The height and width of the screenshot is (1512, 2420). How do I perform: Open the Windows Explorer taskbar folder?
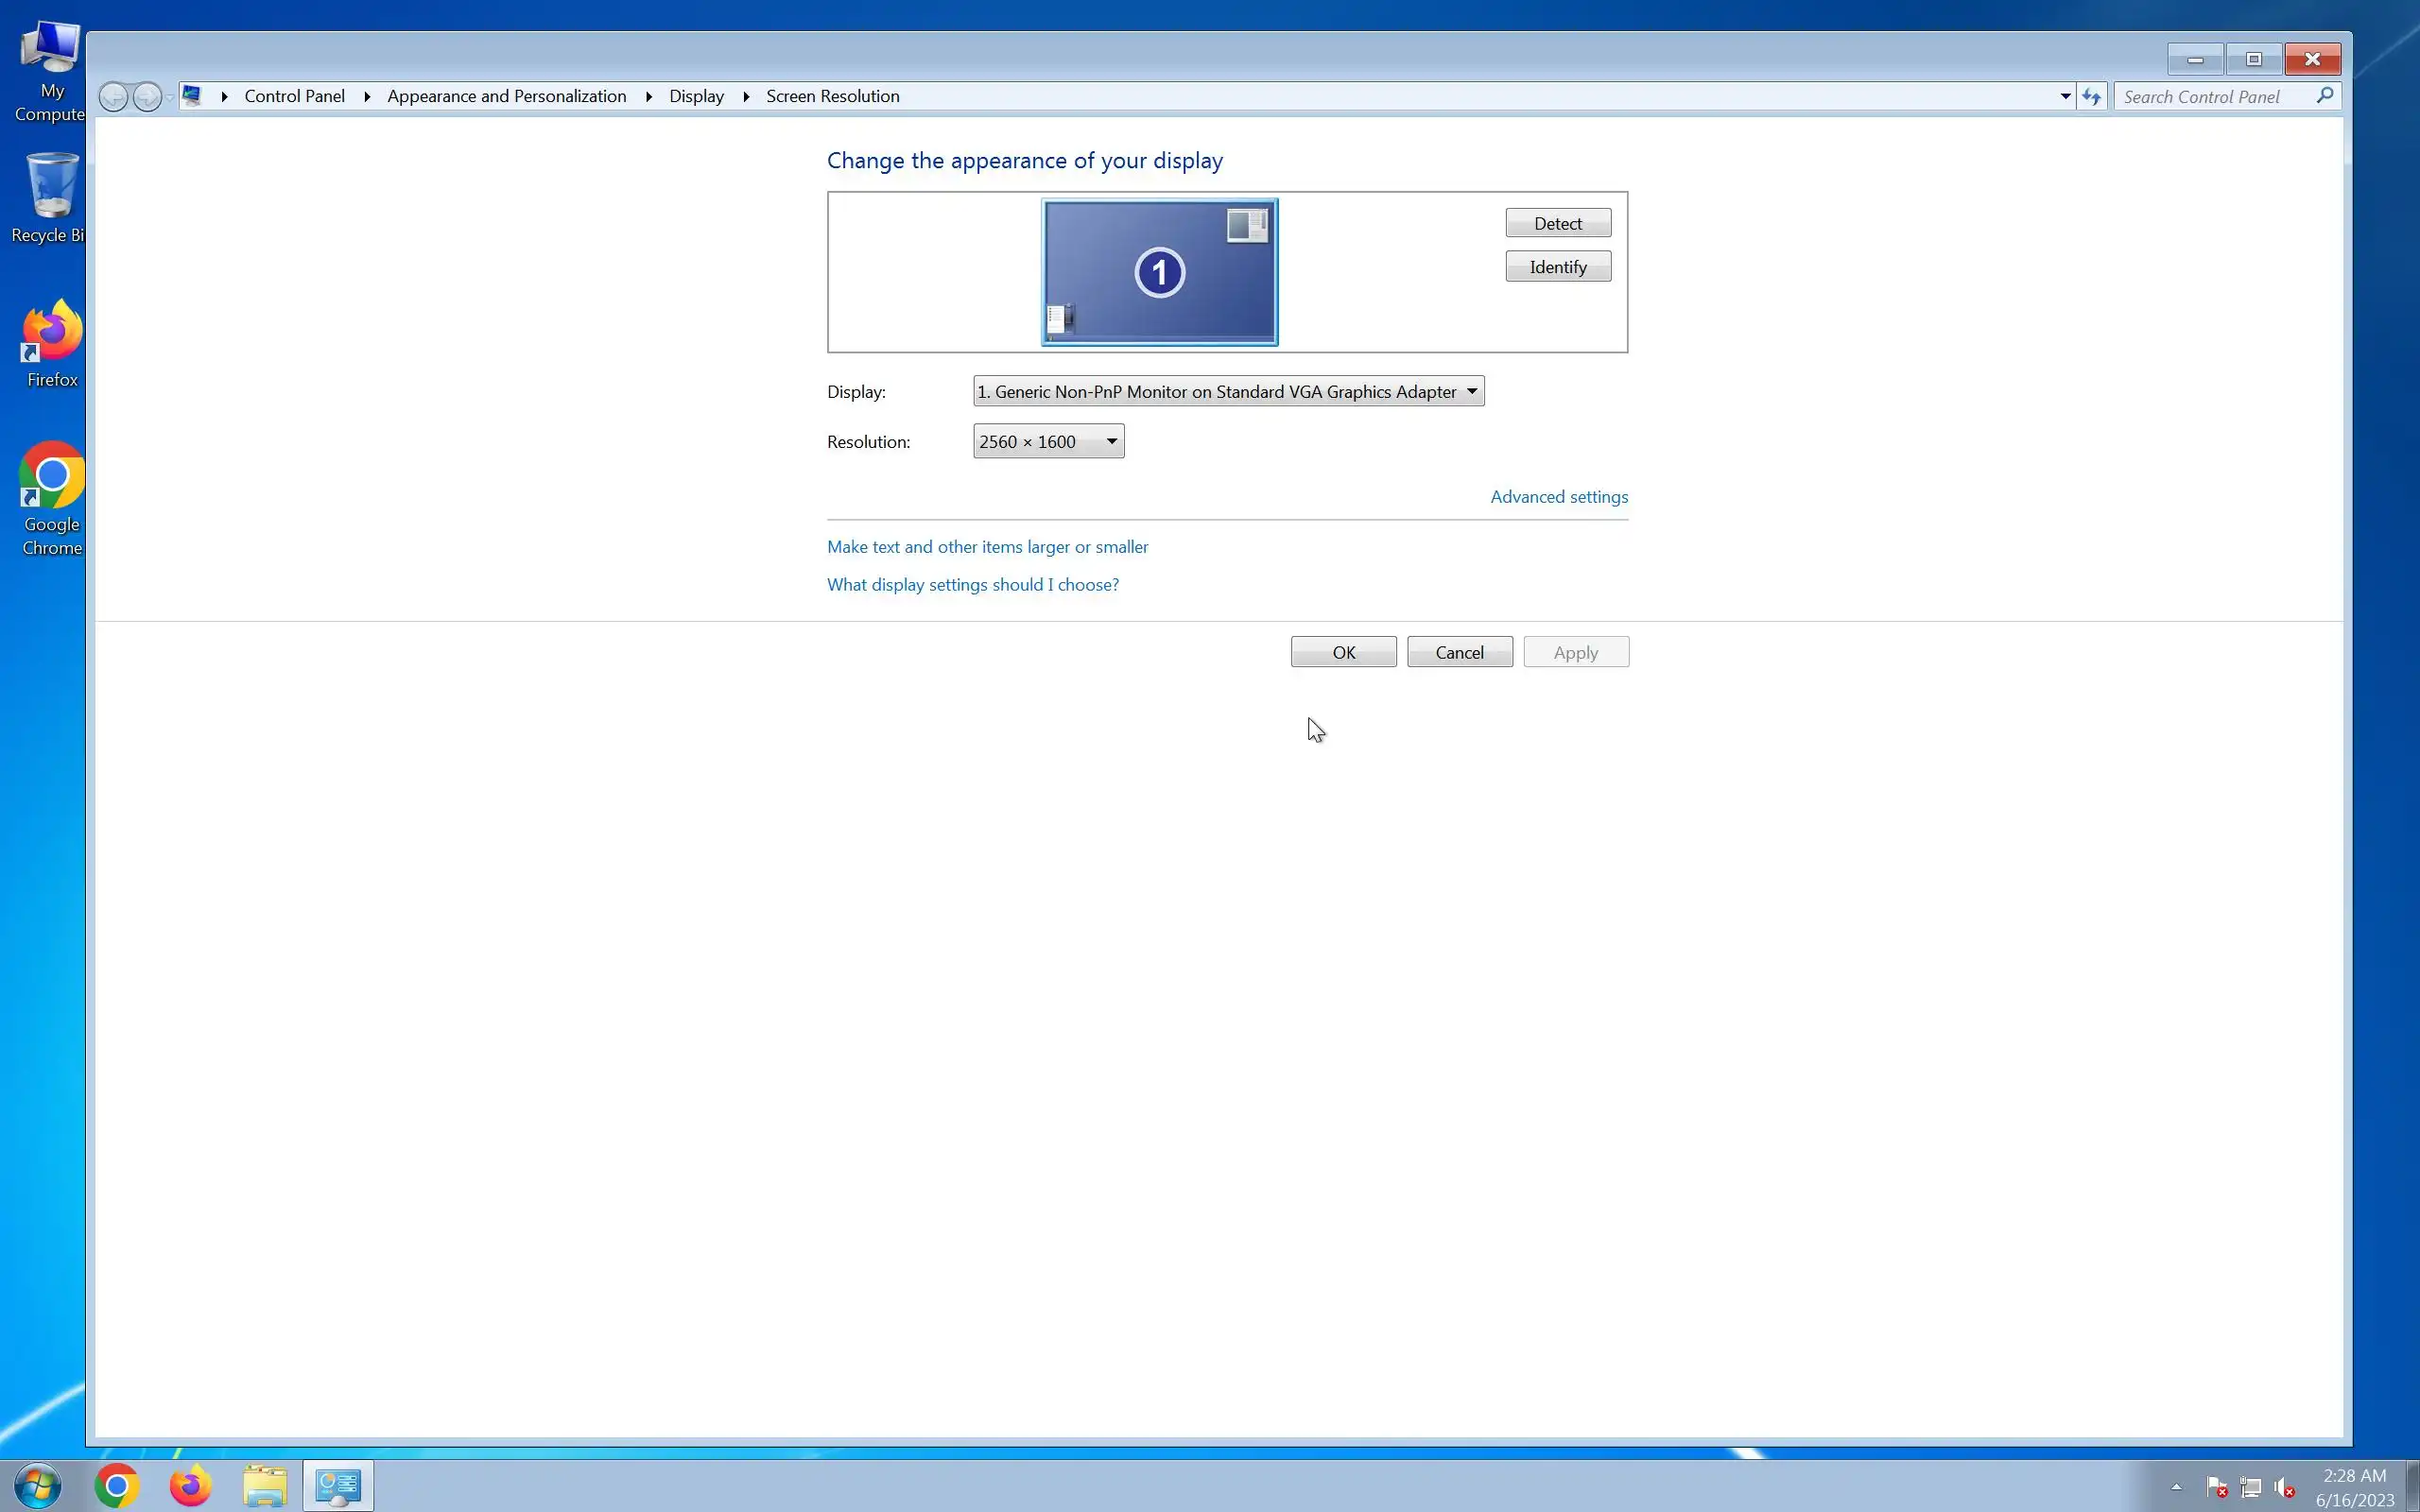(265, 1486)
